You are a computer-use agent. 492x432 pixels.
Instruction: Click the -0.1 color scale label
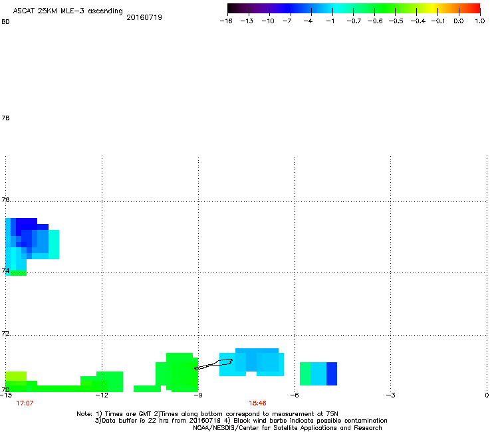tap(438, 21)
